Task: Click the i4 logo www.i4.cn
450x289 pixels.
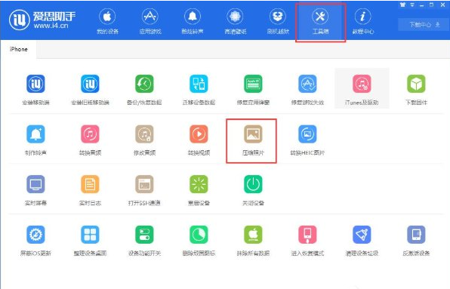Action: click(x=42, y=20)
